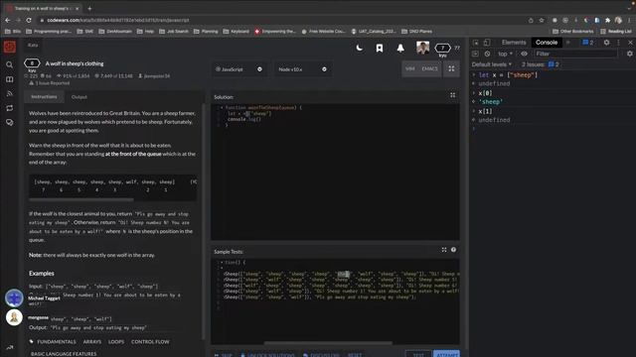The image size is (636, 357).
Task: Select the CONTROL FLOW tag
Action: tap(150, 341)
